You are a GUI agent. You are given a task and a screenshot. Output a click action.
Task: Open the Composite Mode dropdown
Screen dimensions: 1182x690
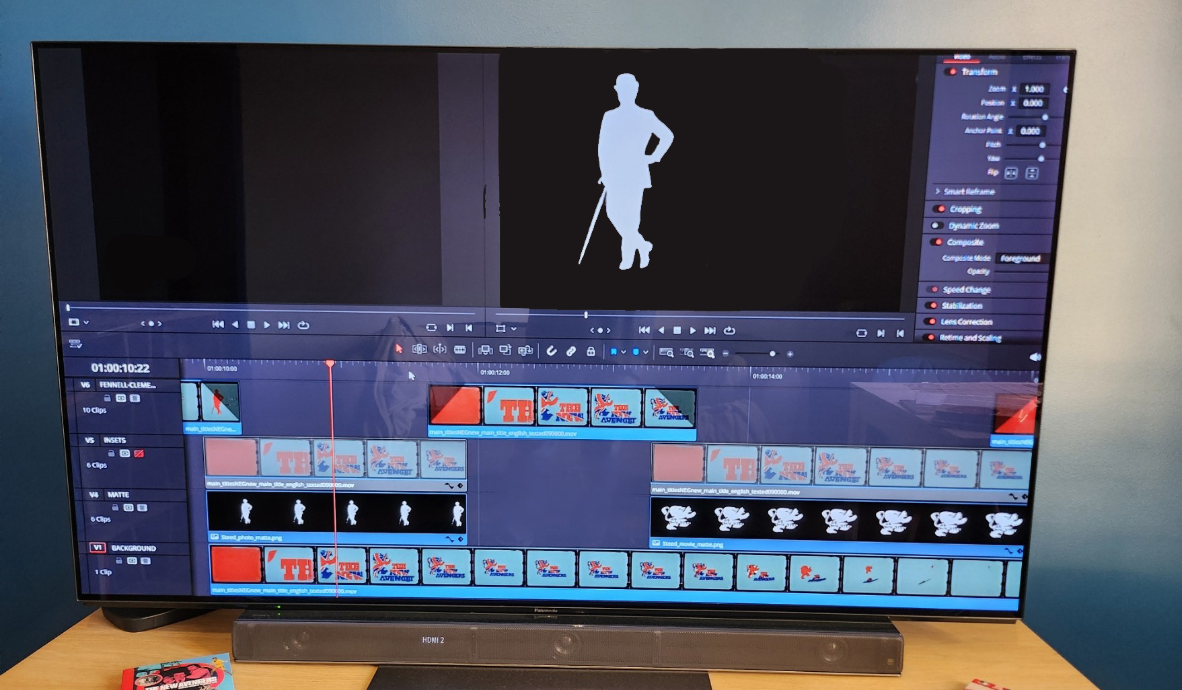click(x=1020, y=258)
